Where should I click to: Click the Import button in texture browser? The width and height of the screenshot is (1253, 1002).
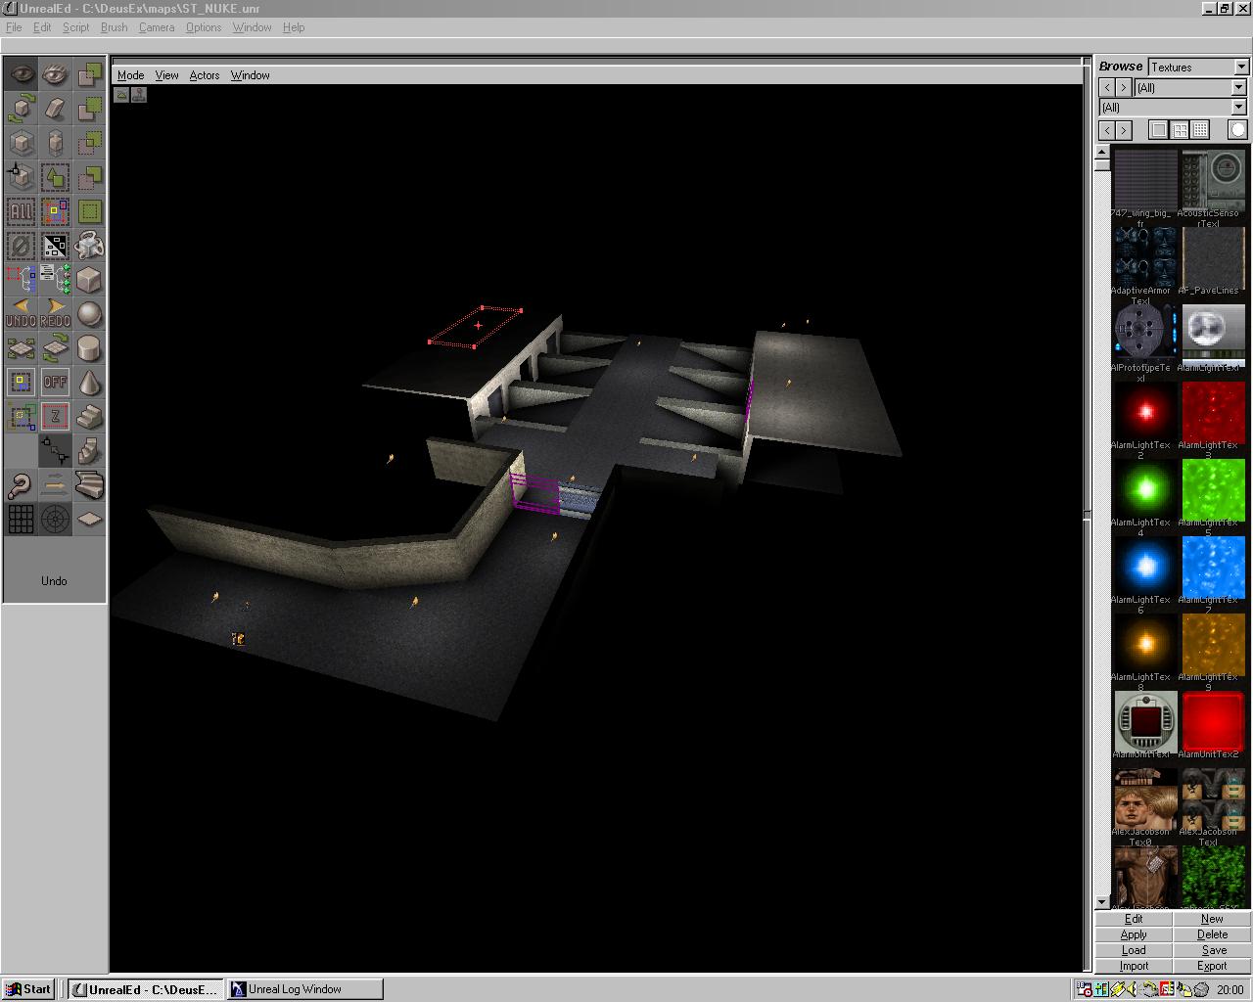1134,966
